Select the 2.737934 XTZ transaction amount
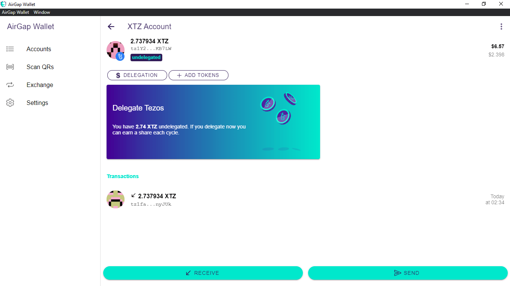This screenshot has width=510, height=286. (157, 196)
